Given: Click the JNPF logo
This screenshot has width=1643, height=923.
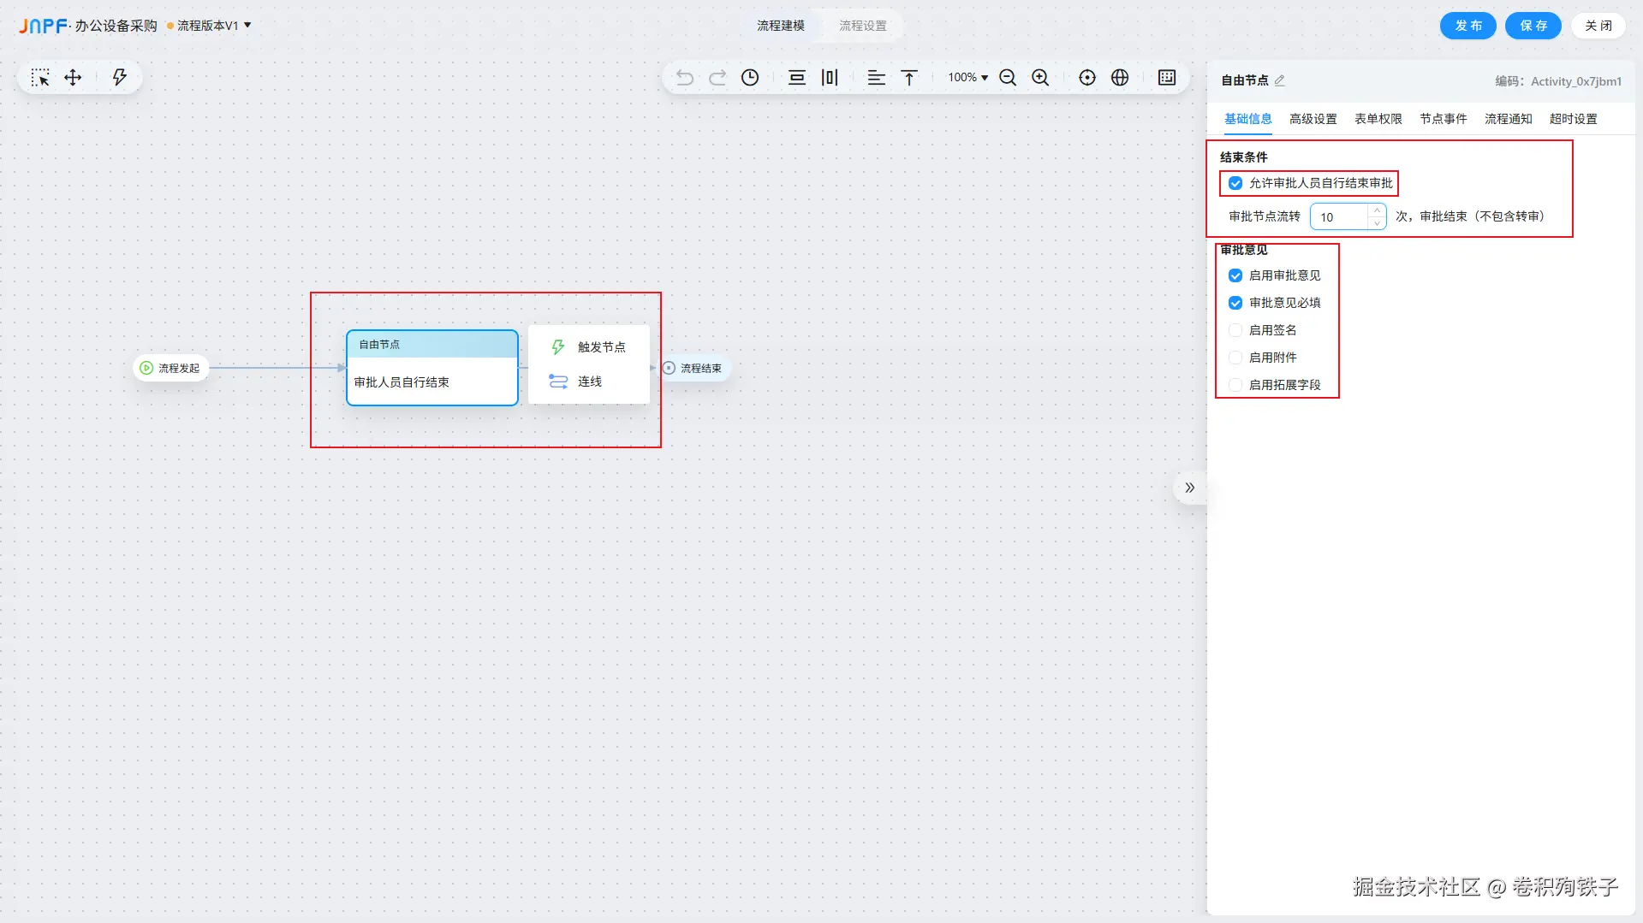Looking at the screenshot, I should (43, 26).
